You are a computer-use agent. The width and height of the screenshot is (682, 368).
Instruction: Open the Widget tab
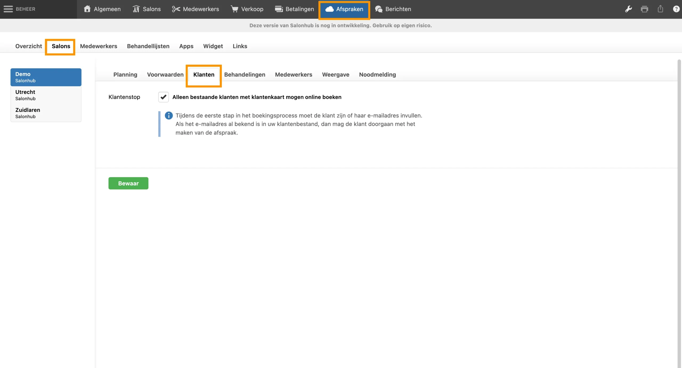[x=213, y=46]
